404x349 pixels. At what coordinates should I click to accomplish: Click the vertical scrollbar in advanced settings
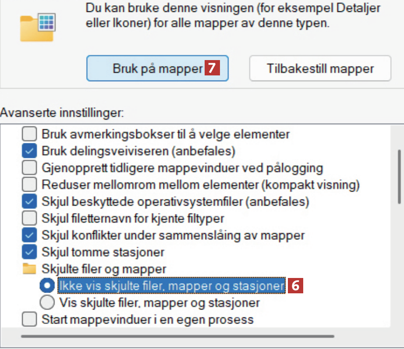coord(399,174)
